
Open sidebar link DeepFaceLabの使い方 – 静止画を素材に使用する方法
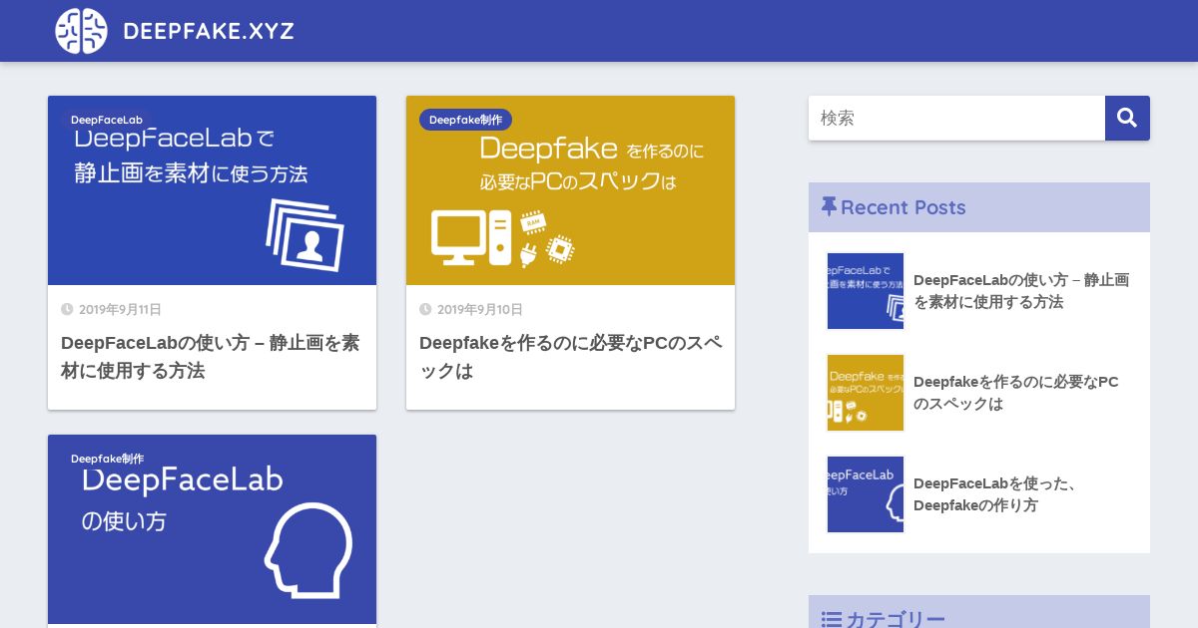coord(1021,291)
